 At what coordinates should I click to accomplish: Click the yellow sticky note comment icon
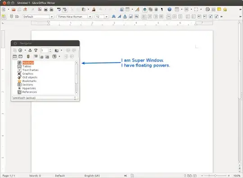pyautogui.click(x=219, y=9)
